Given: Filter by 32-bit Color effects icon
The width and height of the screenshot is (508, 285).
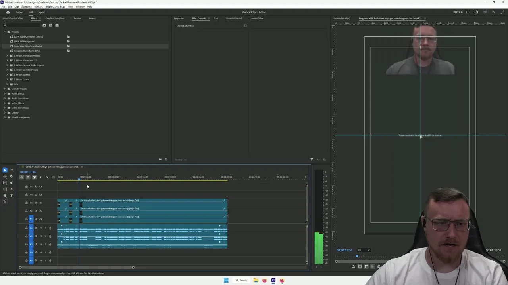Looking at the screenshot, I should point(50,25).
